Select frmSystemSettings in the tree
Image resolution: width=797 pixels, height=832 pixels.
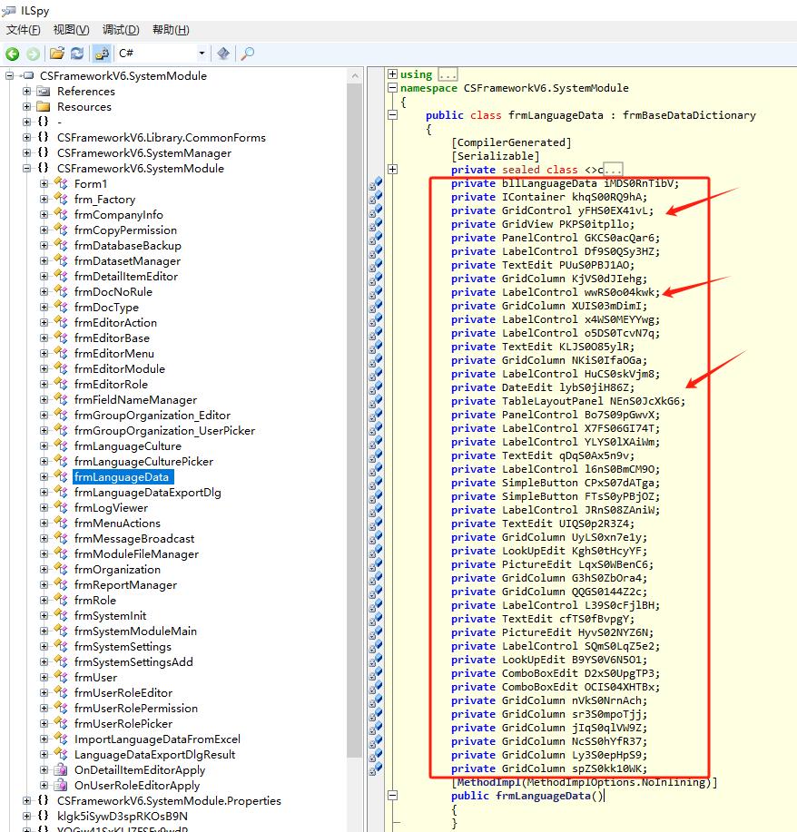122,646
